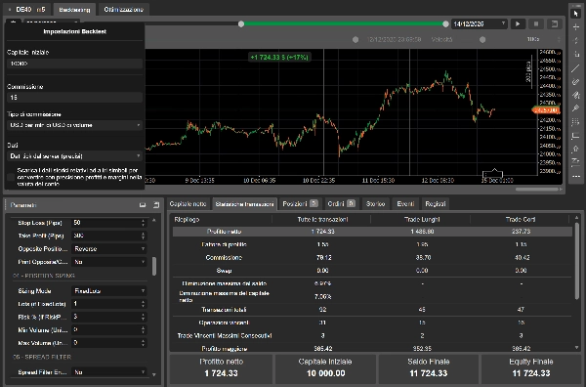Click the Commissione input field
Image resolution: width=586 pixels, height=387 pixels.
point(75,97)
